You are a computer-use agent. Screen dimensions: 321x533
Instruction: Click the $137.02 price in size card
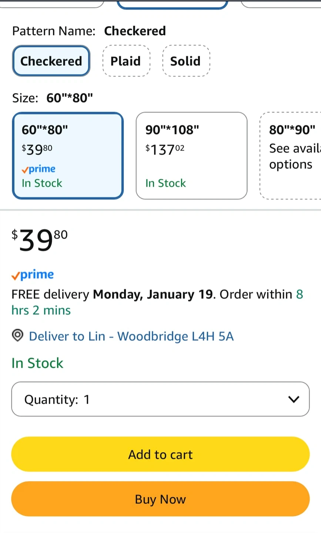coord(165,149)
